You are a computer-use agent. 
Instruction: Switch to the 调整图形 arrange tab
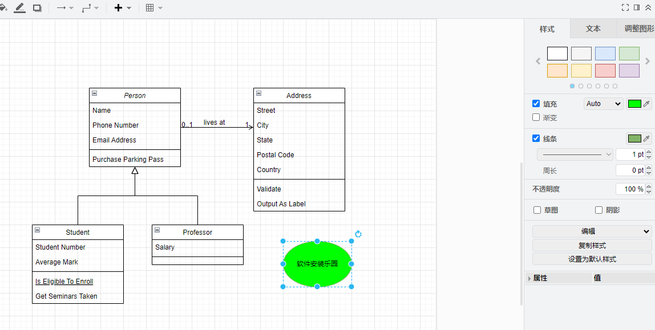coord(638,29)
